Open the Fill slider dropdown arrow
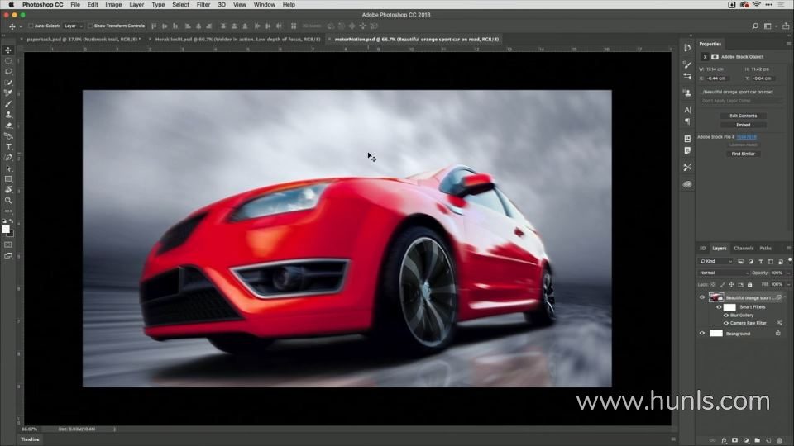This screenshot has width=794, height=446. point(788,285)
